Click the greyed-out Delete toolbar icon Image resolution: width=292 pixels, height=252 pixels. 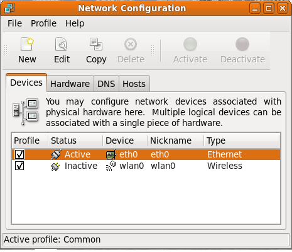point(131,44)
